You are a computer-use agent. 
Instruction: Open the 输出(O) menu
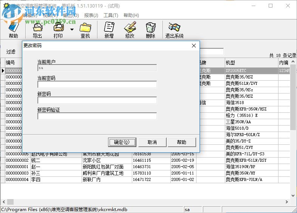click(x=71, y=15)
